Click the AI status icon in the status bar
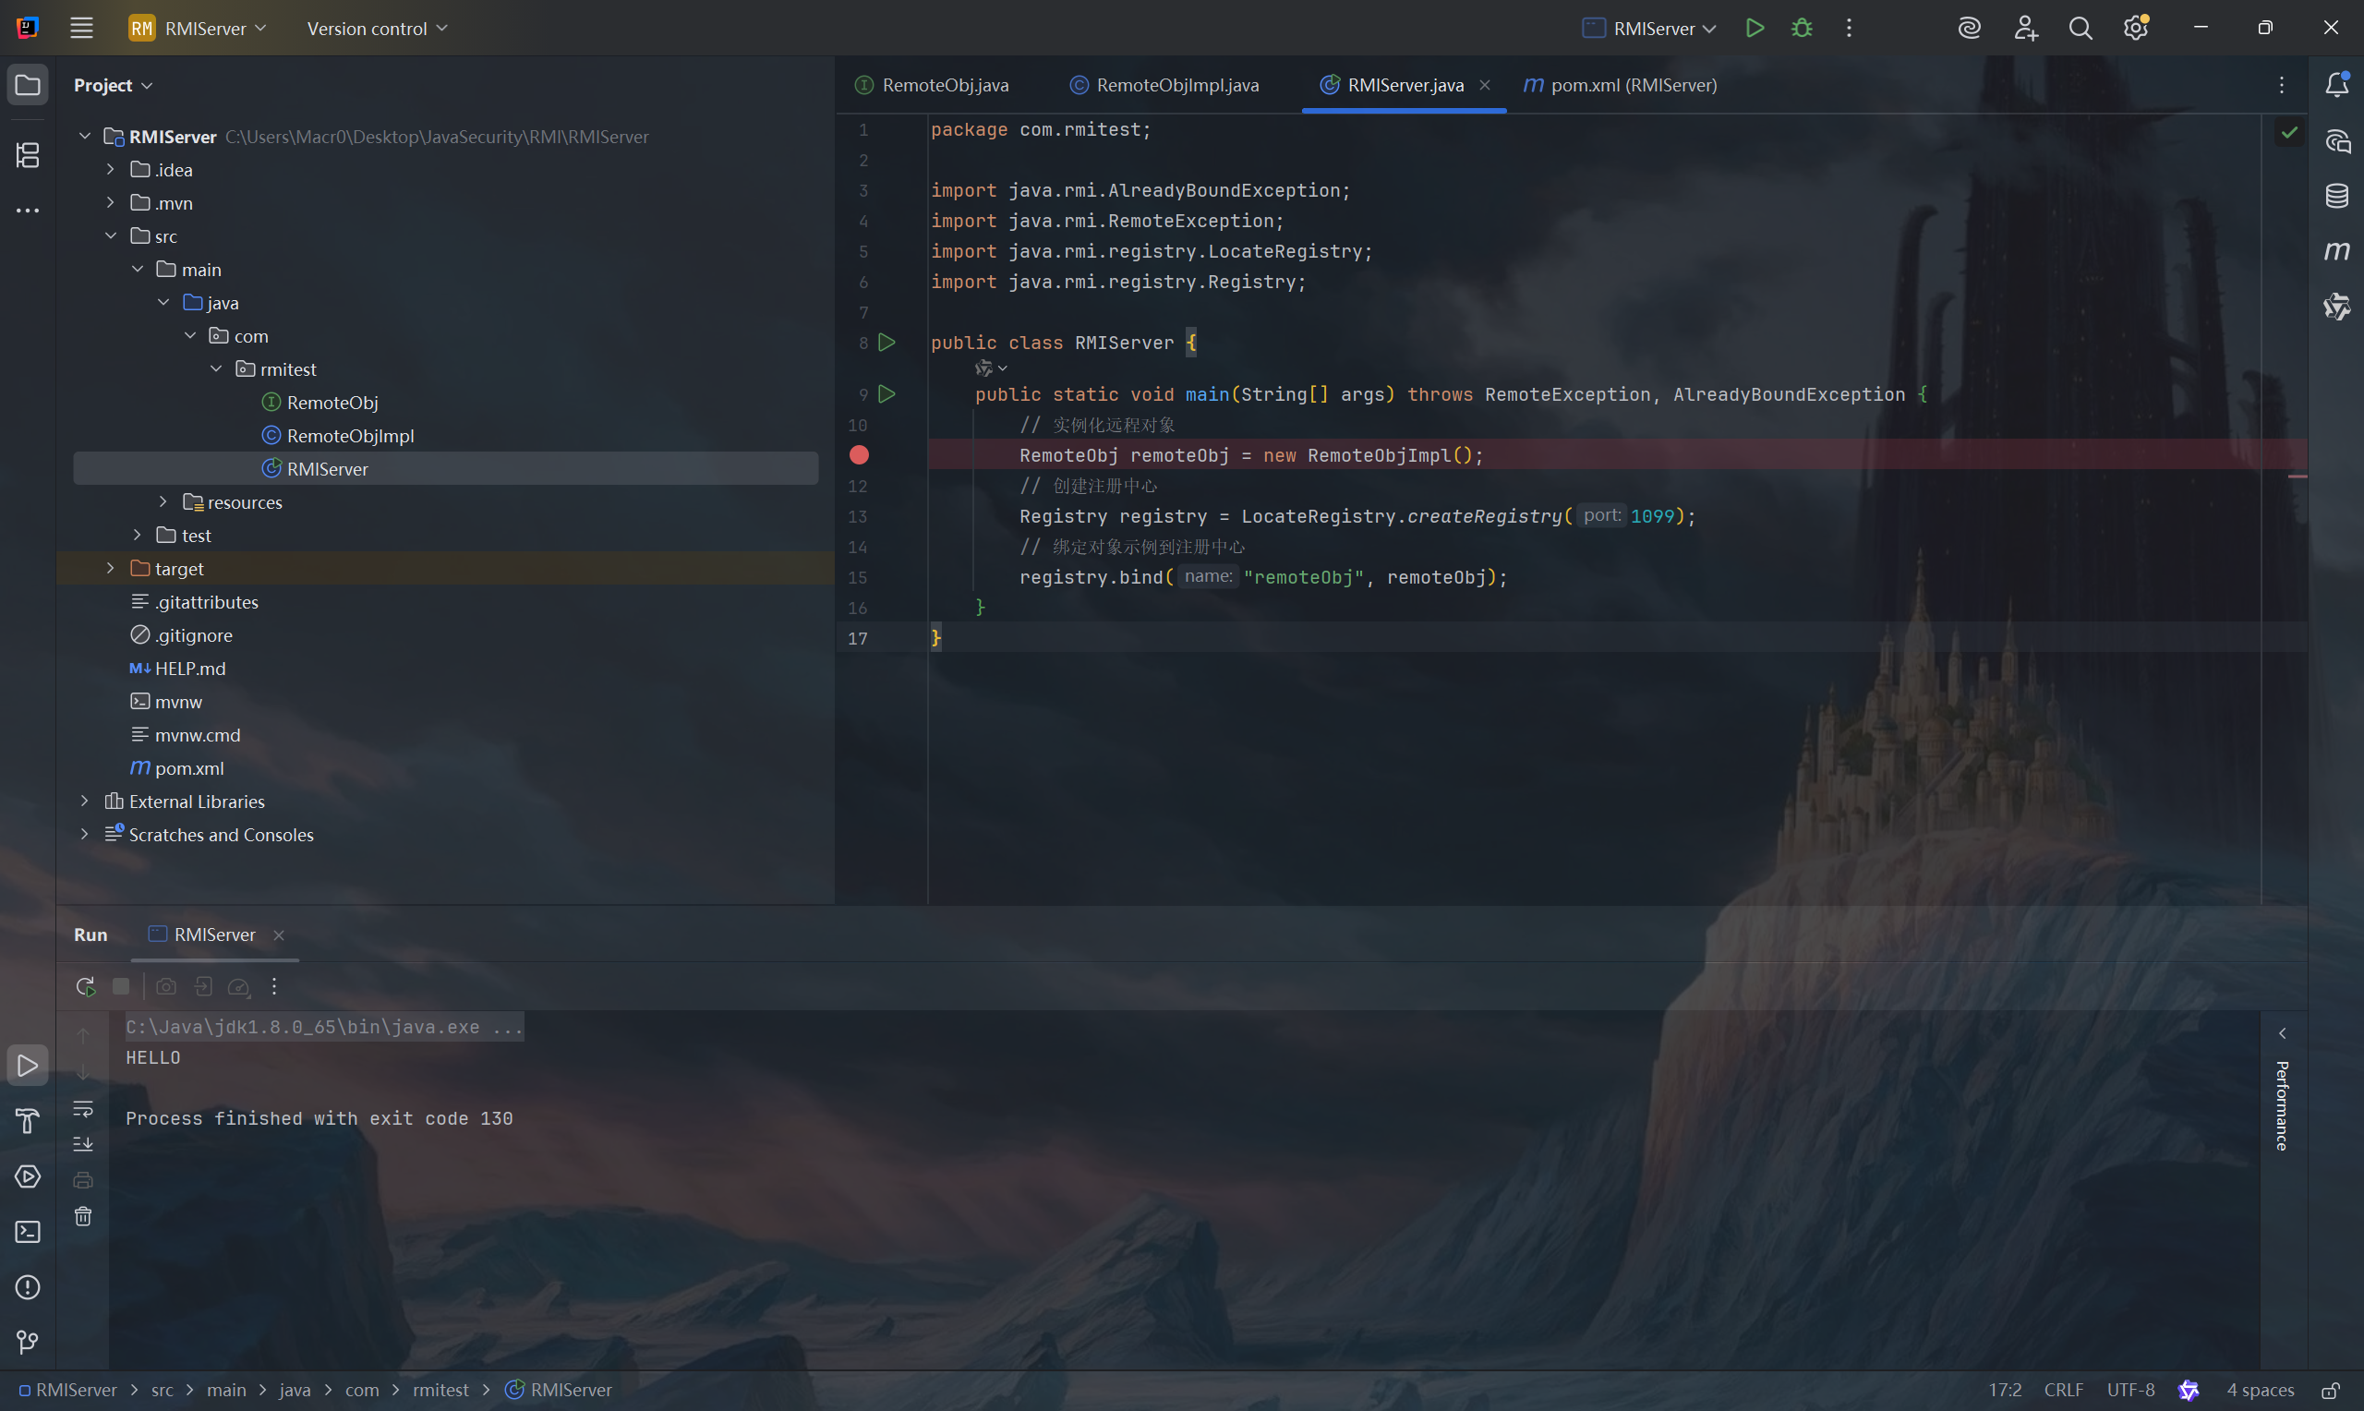This screenshot has width=2364, height=1411. [2189, 1390]
